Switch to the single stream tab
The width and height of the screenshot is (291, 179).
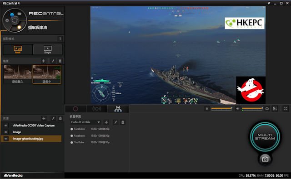pos(97,109)
